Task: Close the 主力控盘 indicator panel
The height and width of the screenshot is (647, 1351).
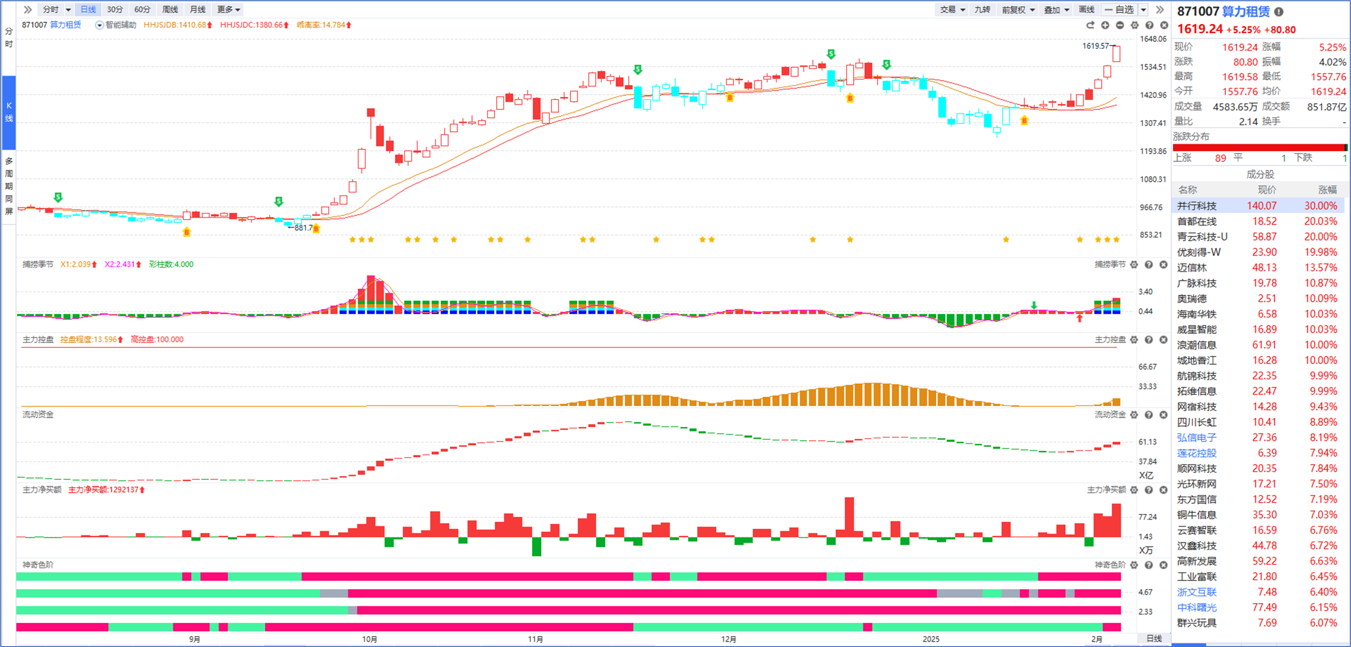Action: point(1163,340)
